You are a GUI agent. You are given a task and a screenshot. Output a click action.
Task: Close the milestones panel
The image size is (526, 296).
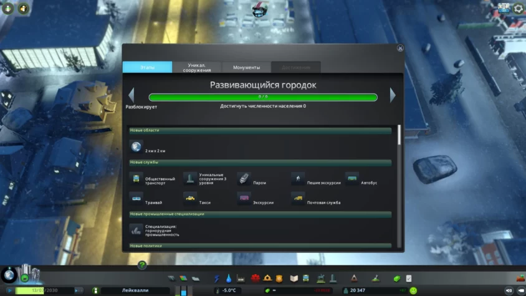click(x=400, y=48)
